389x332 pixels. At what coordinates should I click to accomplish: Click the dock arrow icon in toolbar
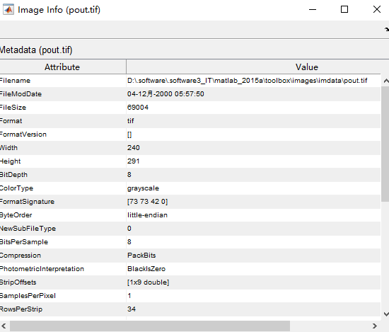[387, 29]
